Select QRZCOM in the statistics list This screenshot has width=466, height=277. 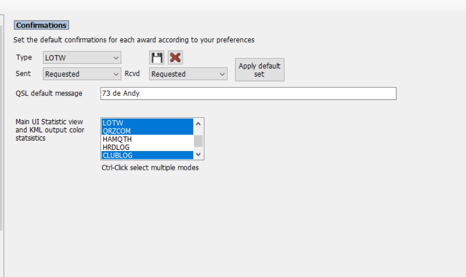click(x=147, y=131)
